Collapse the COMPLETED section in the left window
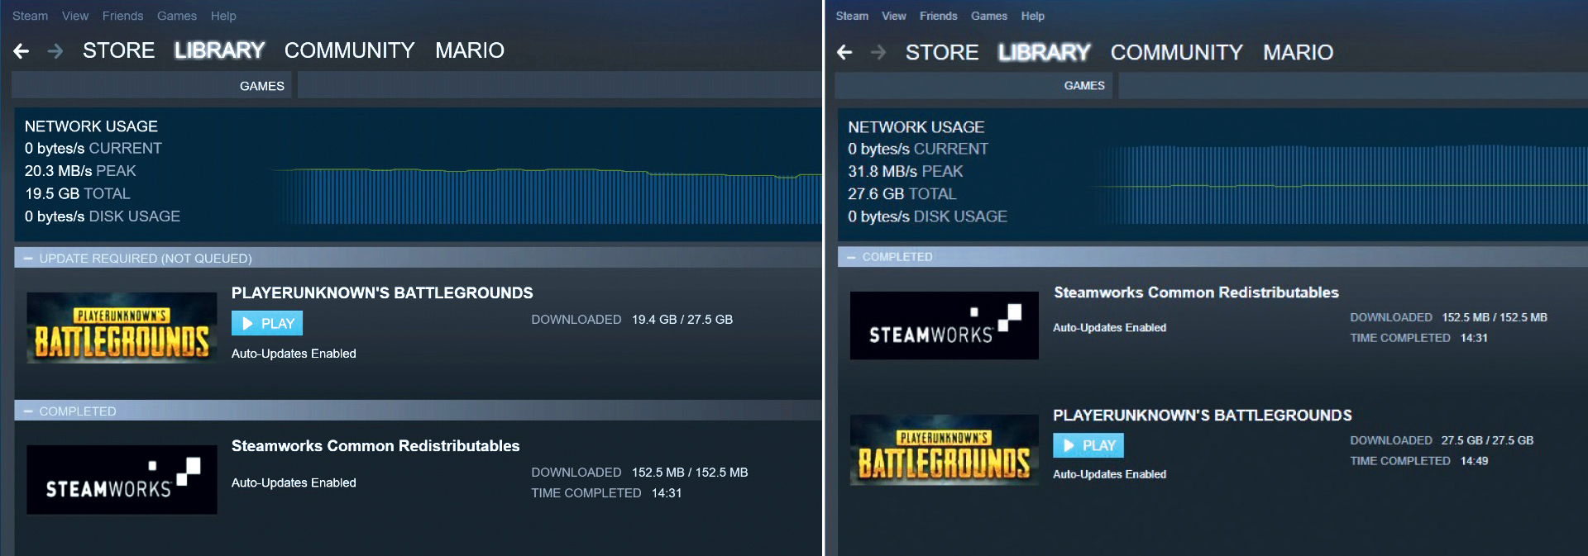The width and height of the screenshot is (1588, 556). (29, 411)
